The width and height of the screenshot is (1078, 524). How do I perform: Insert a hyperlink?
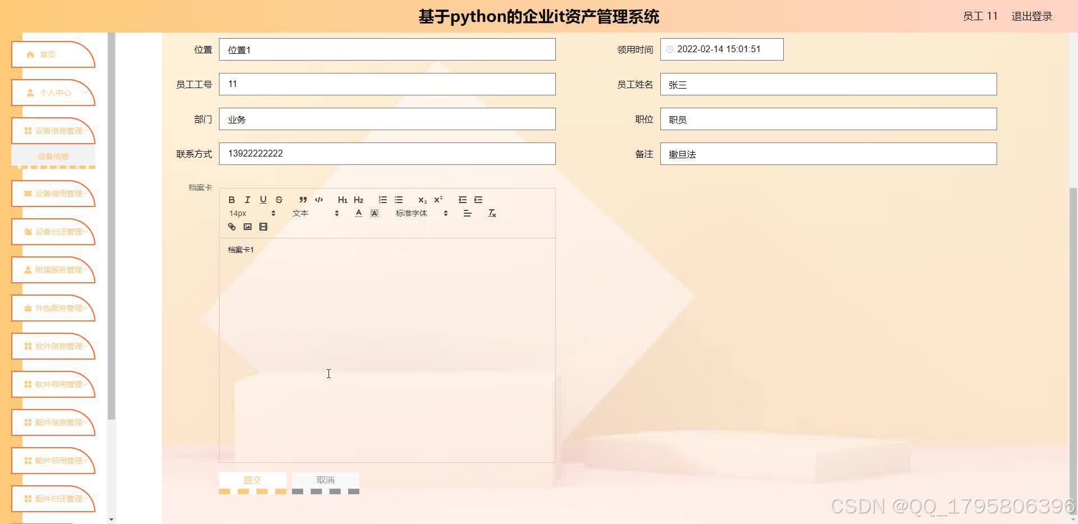[231, 227]
